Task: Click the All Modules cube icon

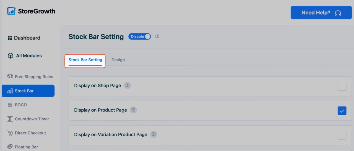Action: (x=11, y=56)
